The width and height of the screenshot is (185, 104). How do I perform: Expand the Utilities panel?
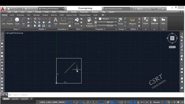pos(134,29)
